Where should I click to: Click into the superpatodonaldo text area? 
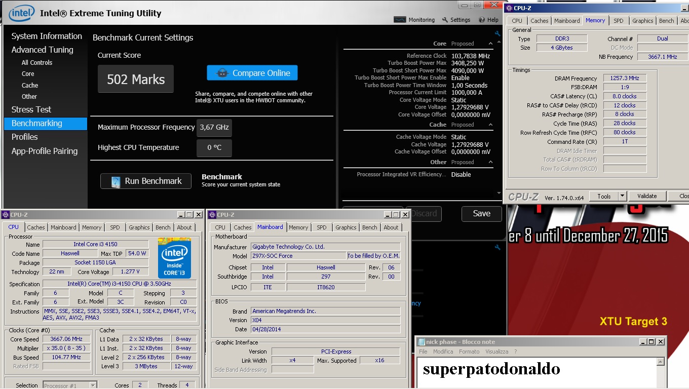pyautogui.click(x=536, y=372)
